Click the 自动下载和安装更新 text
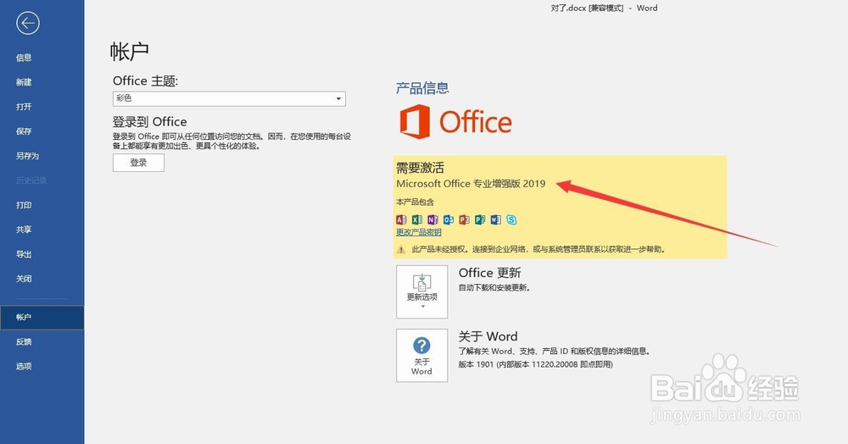The width and height of the screenshot is (848, 444). [494, 288]
